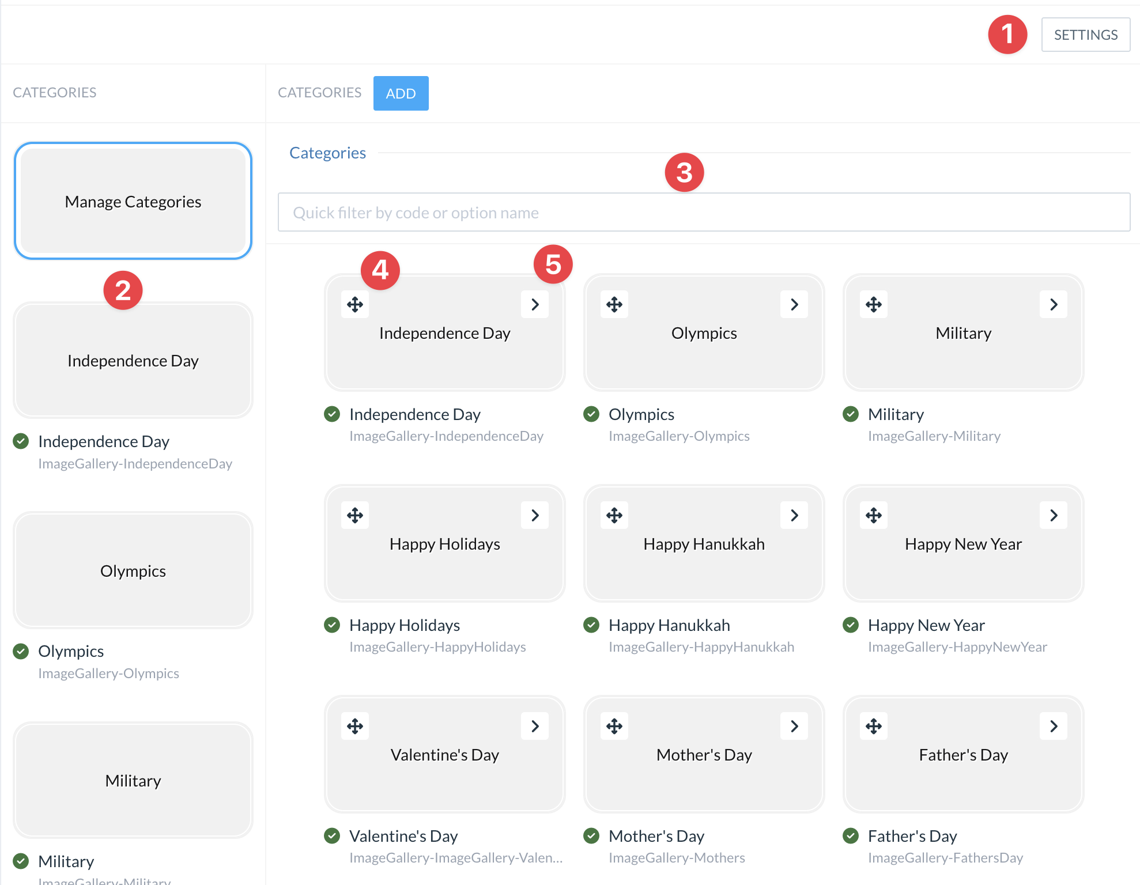Expand the Olympics card chevron

coord(794,304)
